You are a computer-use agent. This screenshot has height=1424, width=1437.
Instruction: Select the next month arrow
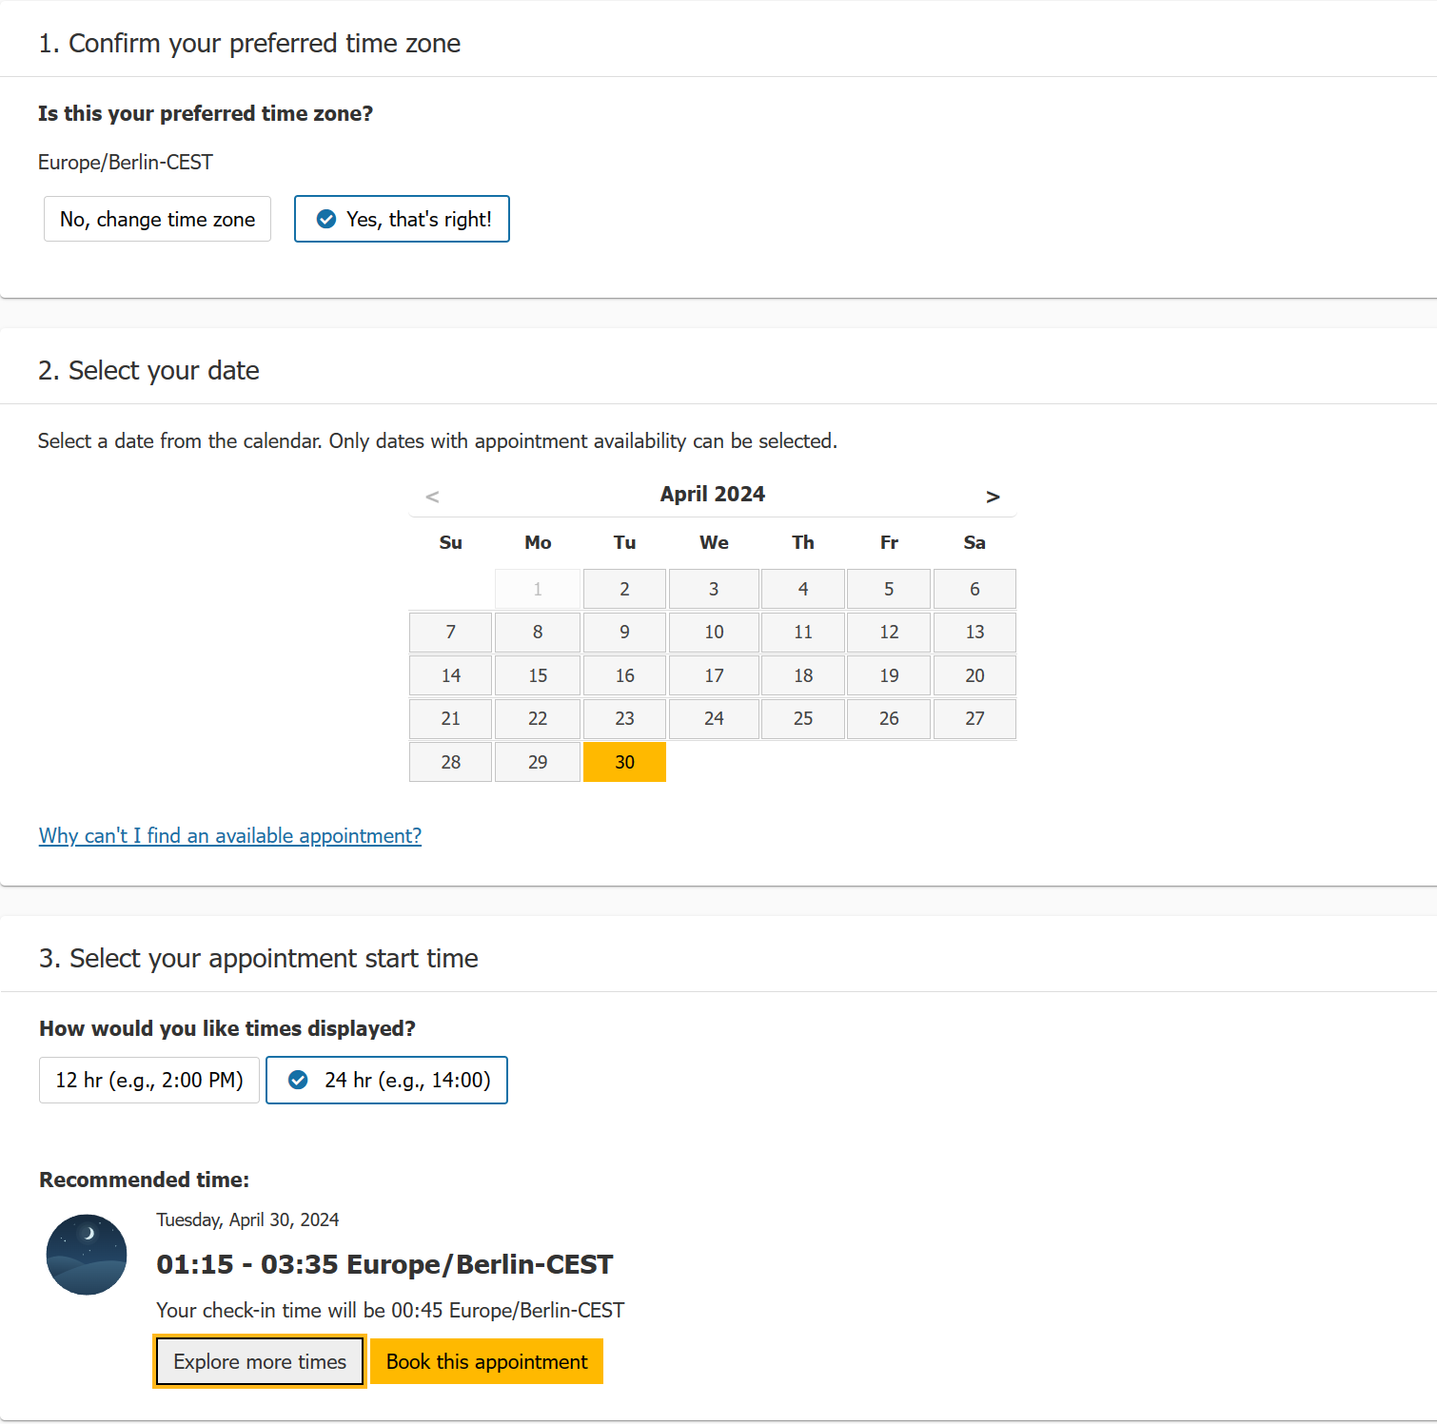pyautogui.click(x=993, y=496)
